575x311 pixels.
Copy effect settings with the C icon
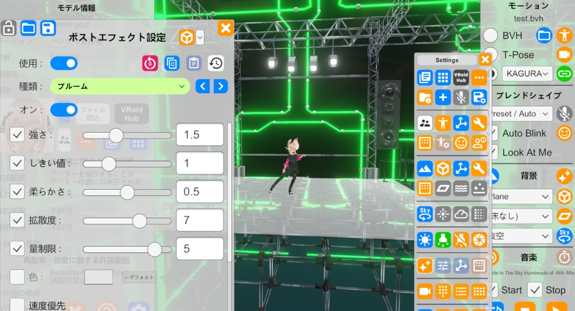[x=172, y=63]
